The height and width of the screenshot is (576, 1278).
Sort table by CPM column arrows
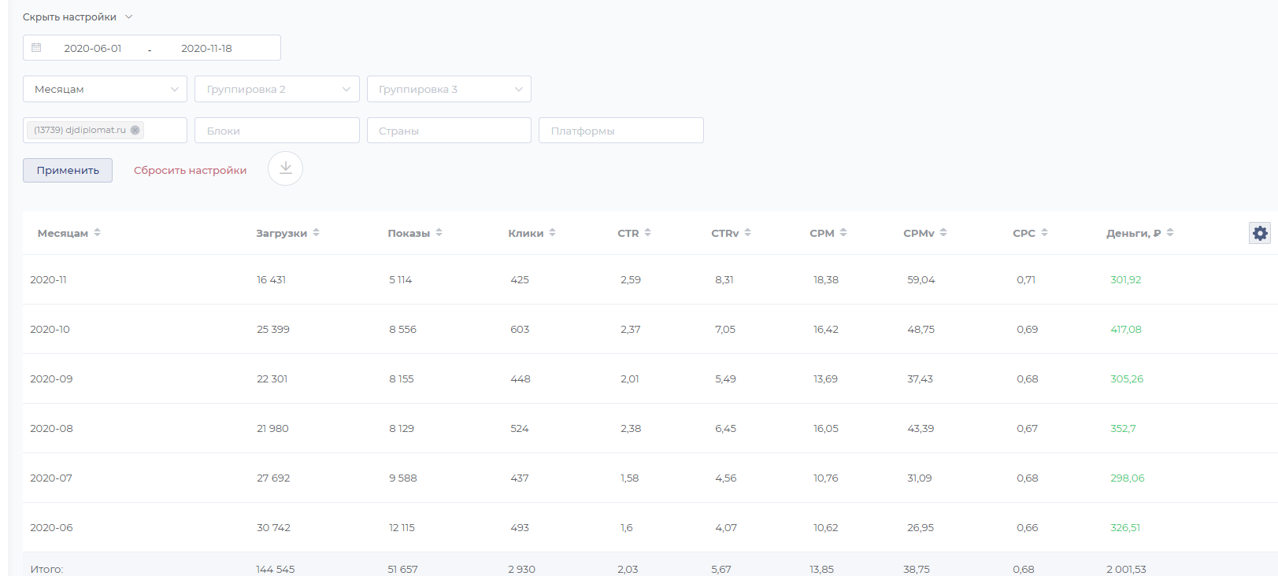click(843, 233)
